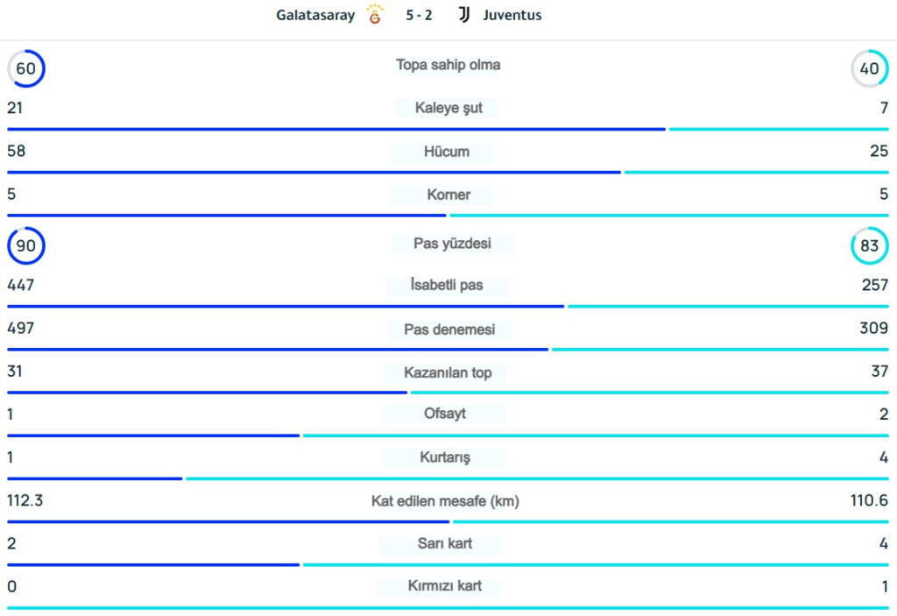Screen dimensions: 897x616
Task: Click the Kurtarış comparison bar
Action: pyautogui.click(x=448, y=478)
